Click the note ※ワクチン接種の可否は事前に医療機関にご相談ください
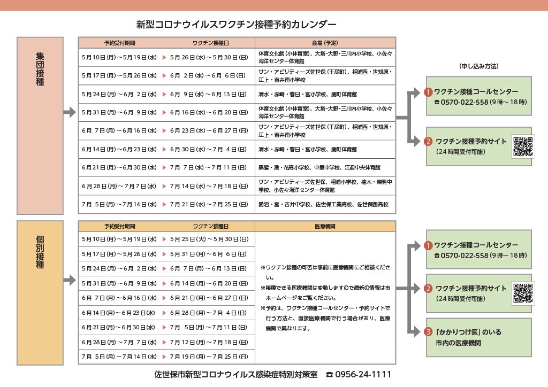This screenshot has width=548, height=387. (325, 273)
